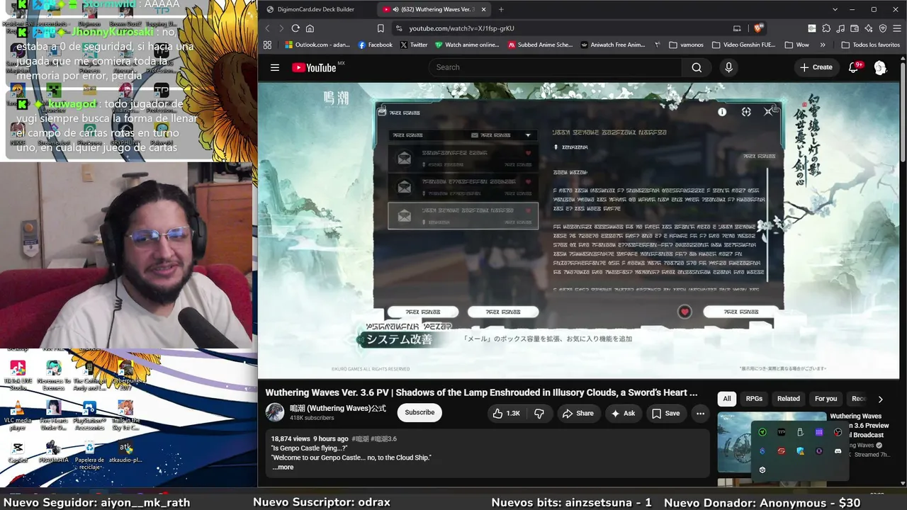Image resolution: width=907 pixels, height=510 pixels.
Task: Open more actions for the video
Action: [700, 413]
